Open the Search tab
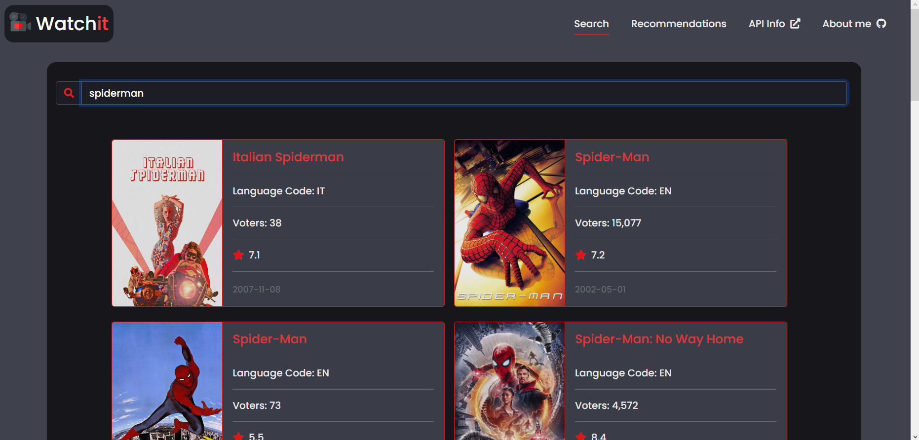Viewport: 919px width, 440px height. click(x=591, y=24)
